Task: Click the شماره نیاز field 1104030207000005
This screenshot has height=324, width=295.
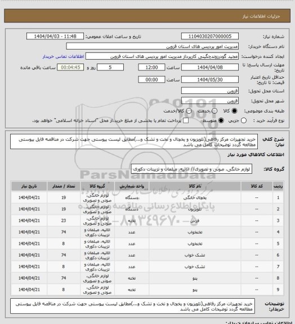Action: click(210, 37)
